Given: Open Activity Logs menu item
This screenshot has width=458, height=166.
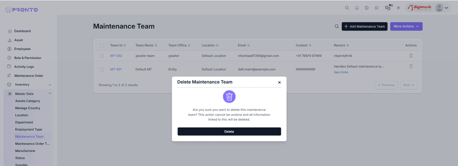Looking at the screenshot, I should [x=24, y=66].
